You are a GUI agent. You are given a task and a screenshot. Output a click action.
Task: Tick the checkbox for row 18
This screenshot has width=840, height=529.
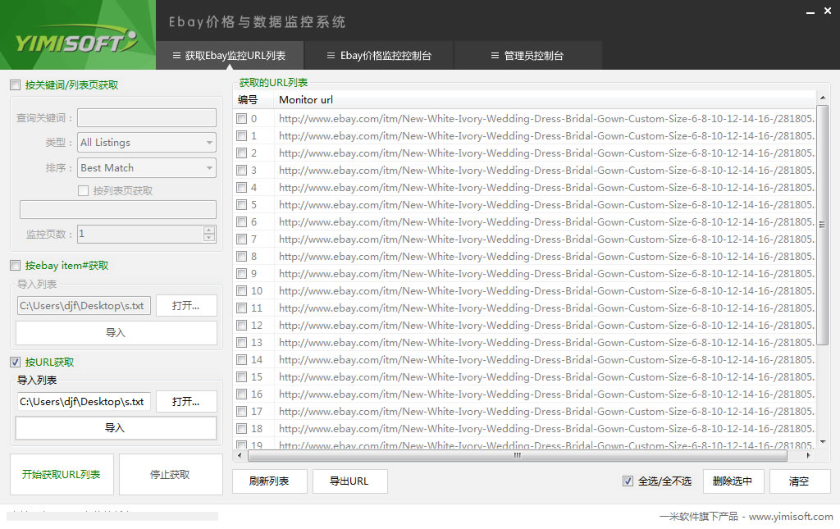[242, 429]
